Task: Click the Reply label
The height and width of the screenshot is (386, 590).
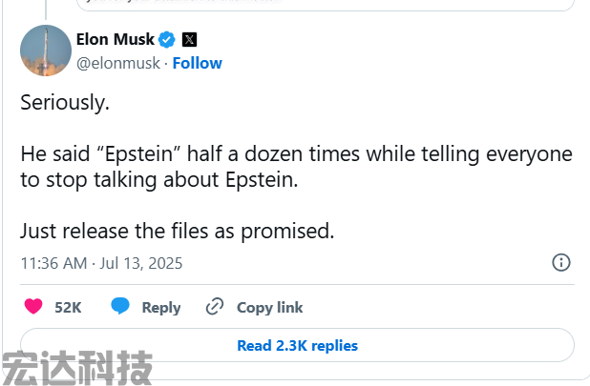Action: coord(161,308)
